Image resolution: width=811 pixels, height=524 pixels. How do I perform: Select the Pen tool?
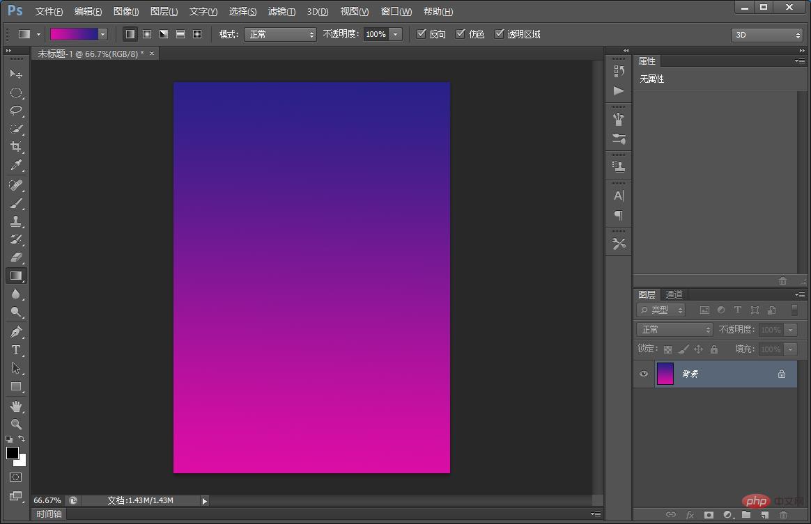(15, 332)
